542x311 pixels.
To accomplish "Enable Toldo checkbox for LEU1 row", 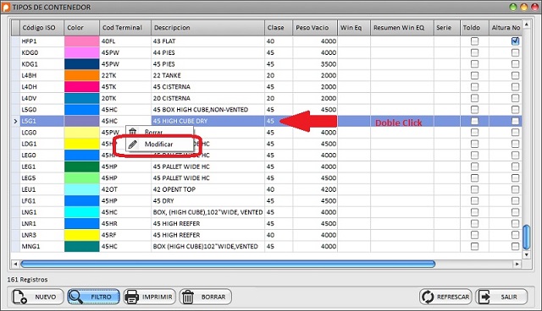I will [474, 189].
